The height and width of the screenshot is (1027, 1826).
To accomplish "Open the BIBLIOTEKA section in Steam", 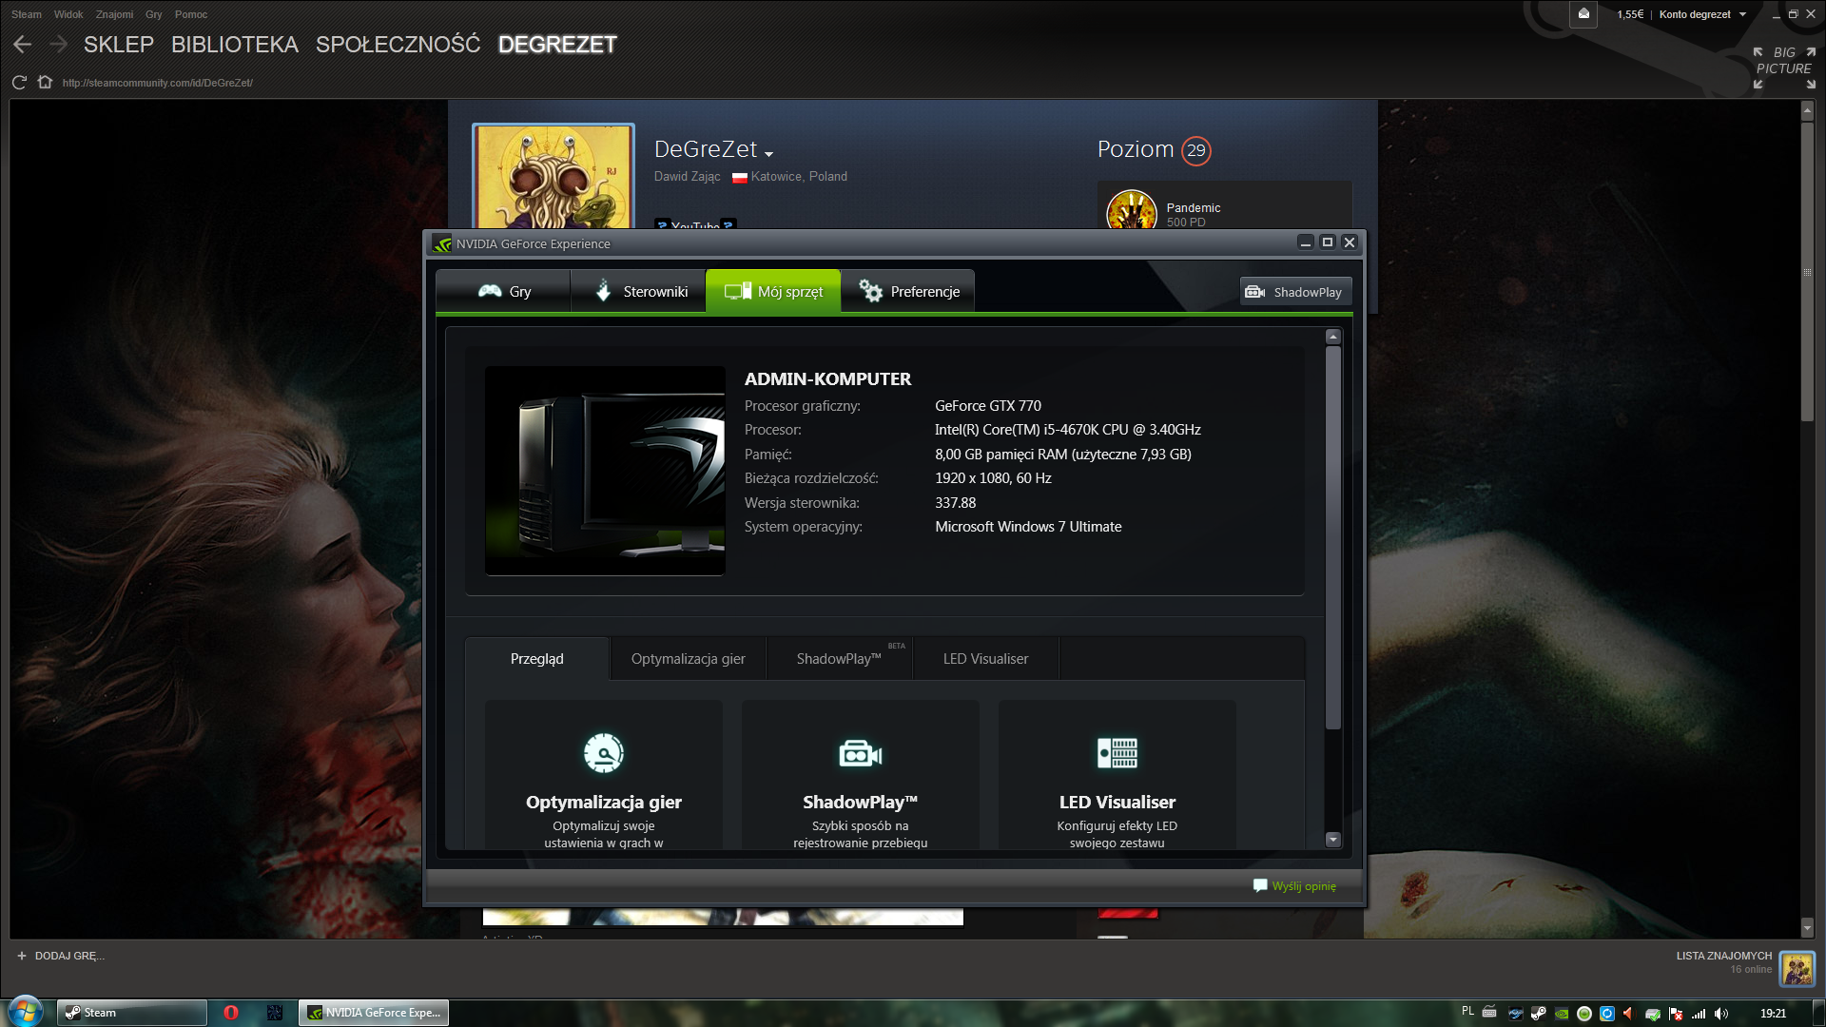I will (235, 45).
